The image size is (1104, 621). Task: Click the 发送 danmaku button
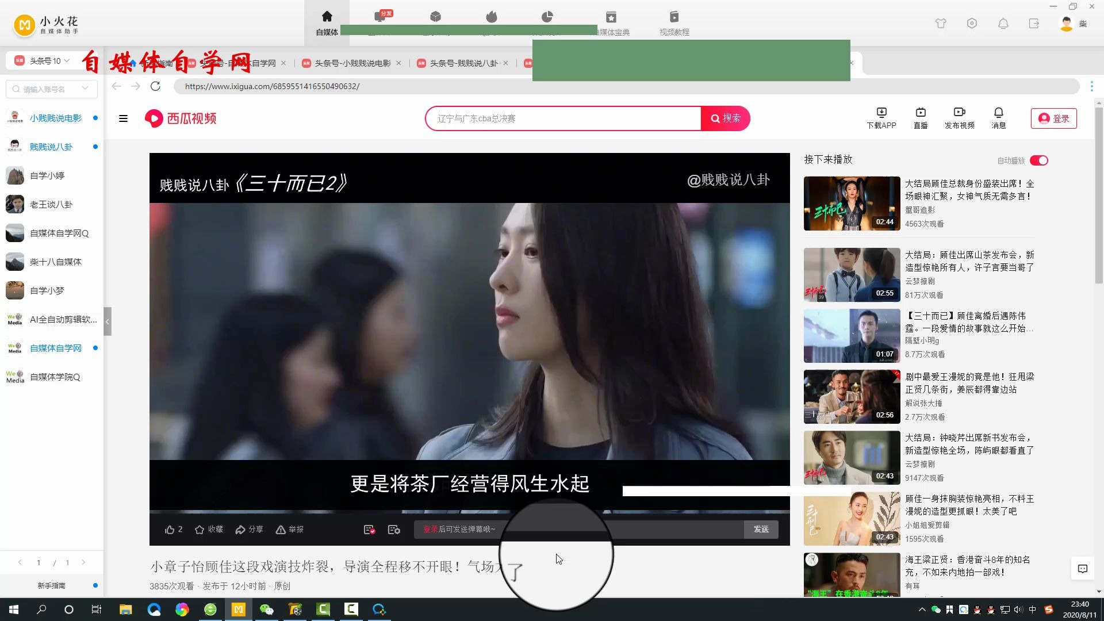click(x=761, y=530)
